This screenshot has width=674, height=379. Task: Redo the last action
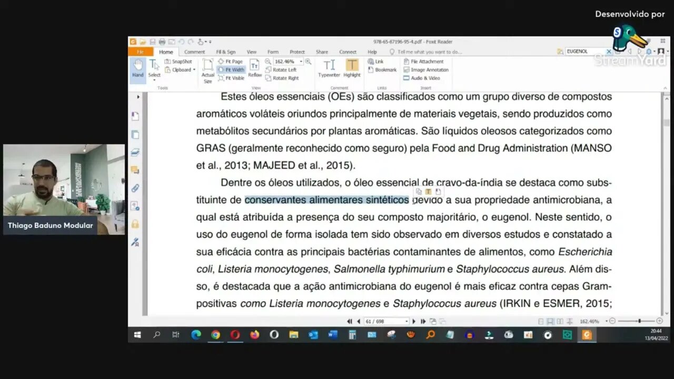click(x=190, y=42)
